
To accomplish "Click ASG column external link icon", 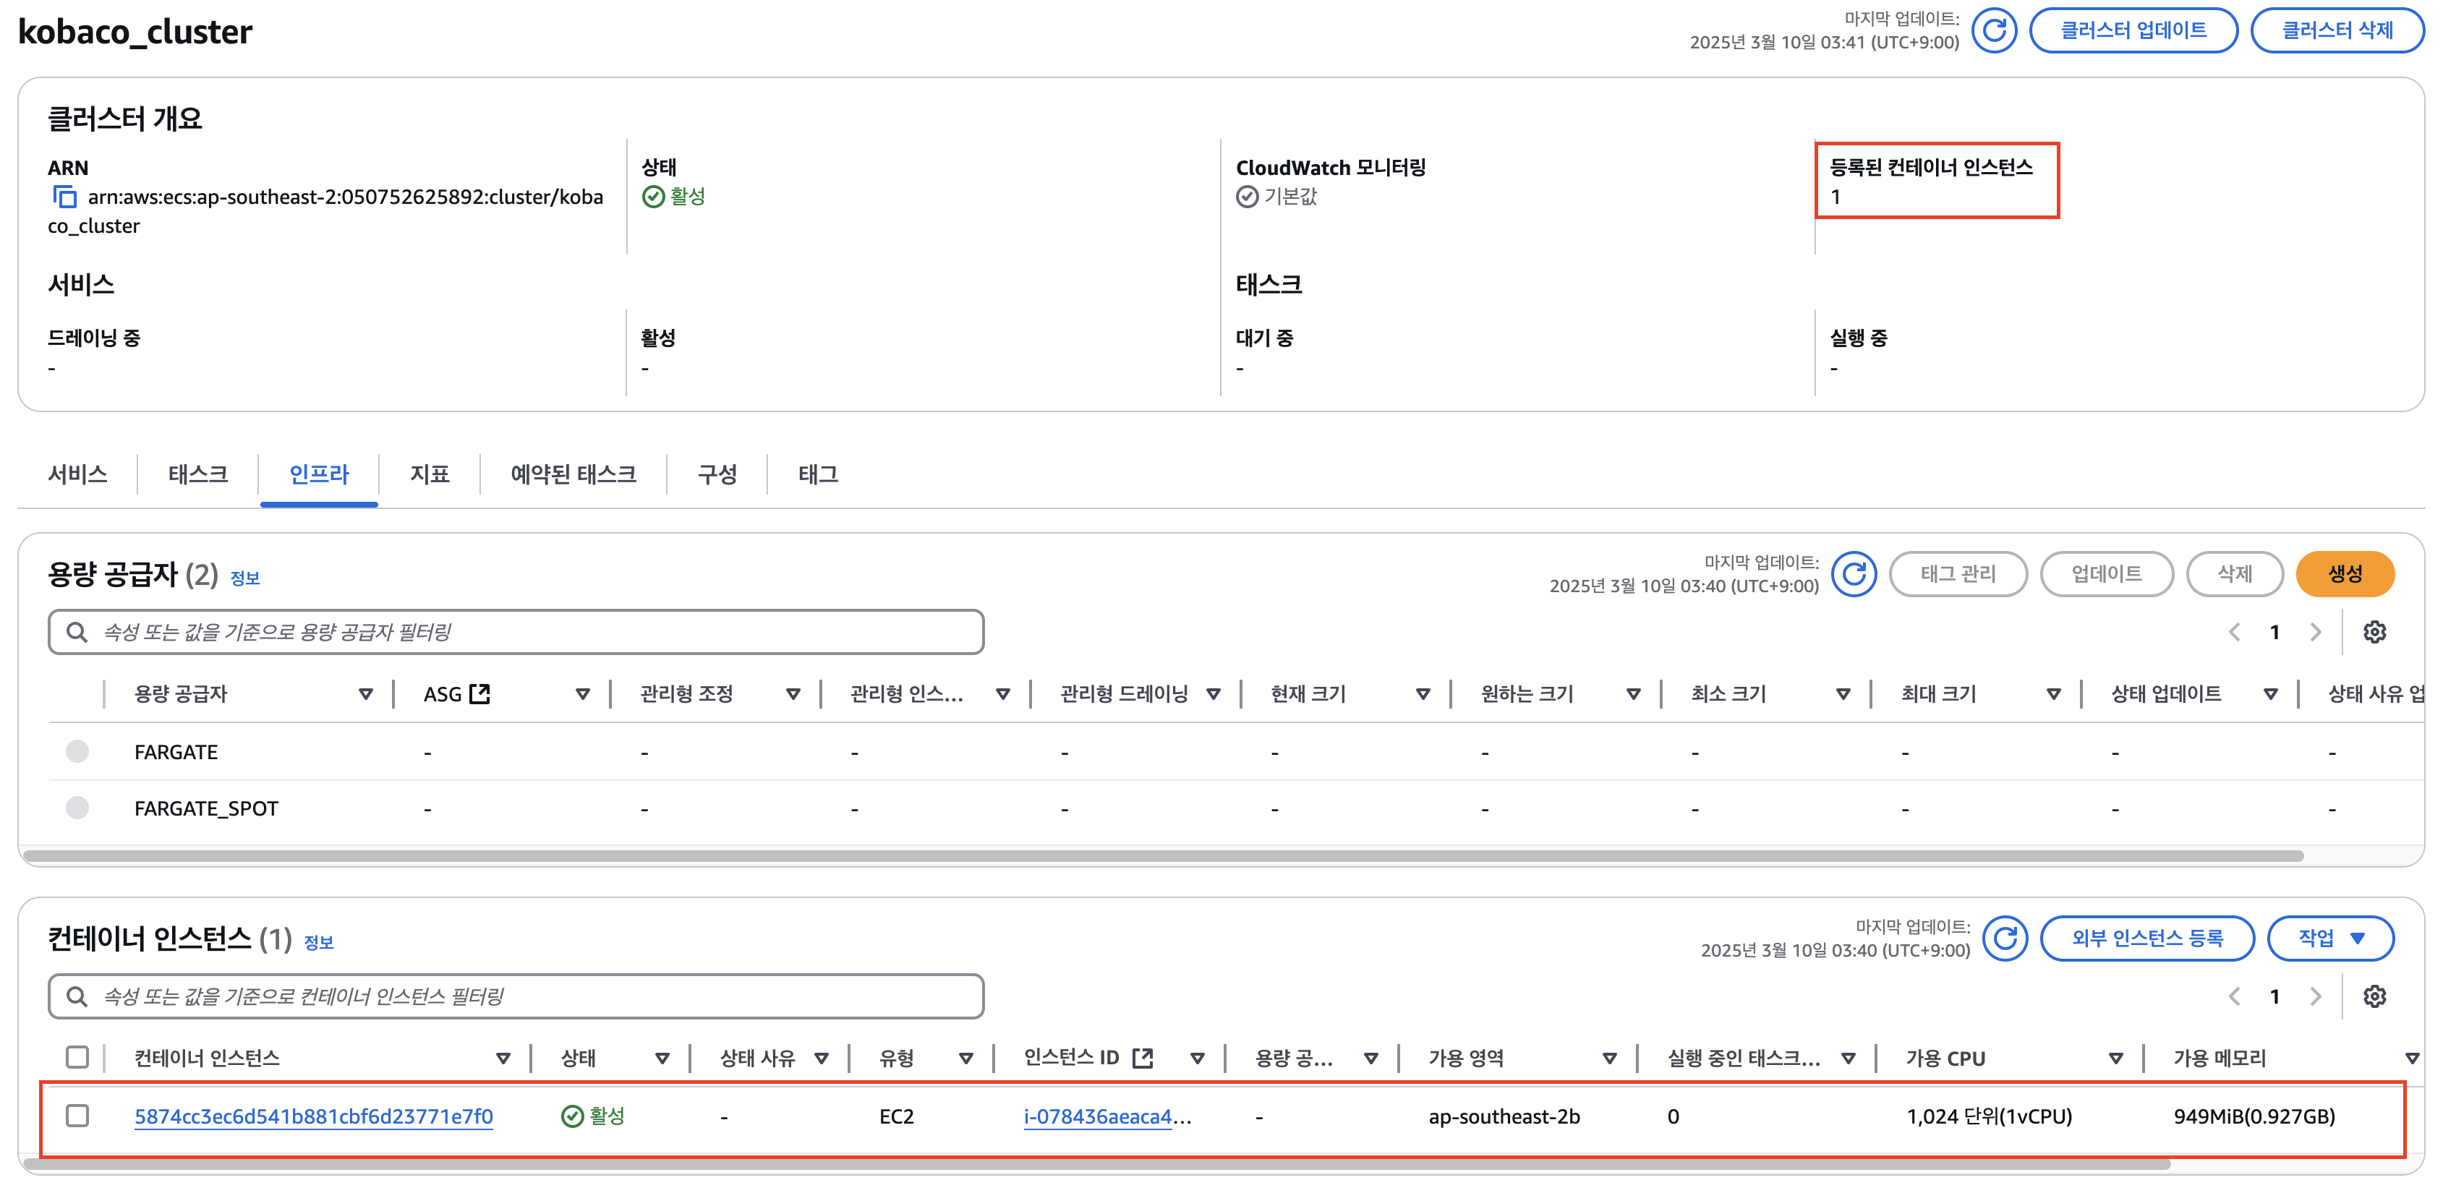I will pyautogui.click(x=480, y=694).
